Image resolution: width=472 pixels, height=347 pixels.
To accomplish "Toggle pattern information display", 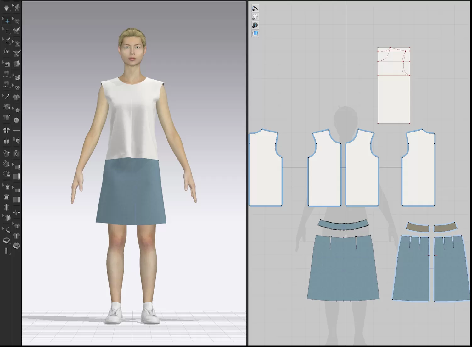I will pos(255,25).
